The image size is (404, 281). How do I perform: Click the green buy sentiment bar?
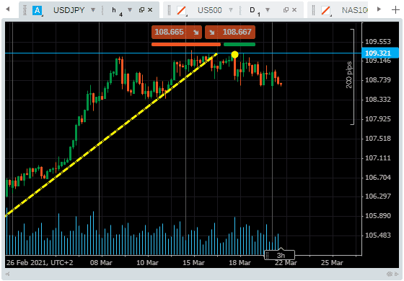[240, 44]
